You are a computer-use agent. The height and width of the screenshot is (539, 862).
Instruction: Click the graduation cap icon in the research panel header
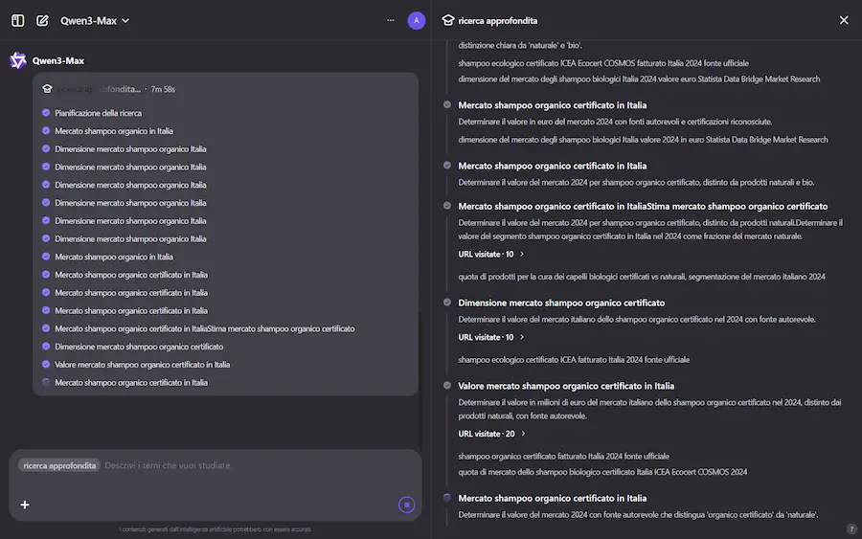click(x=447, y=20)
